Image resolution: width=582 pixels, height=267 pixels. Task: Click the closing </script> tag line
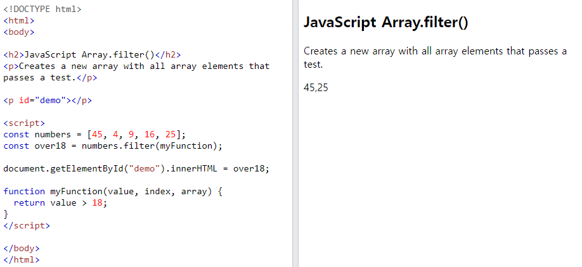coord(27,225)
